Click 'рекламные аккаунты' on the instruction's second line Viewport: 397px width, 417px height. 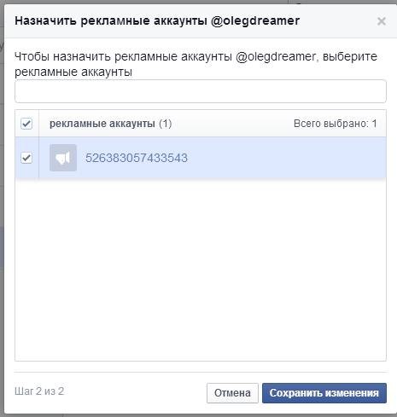click(73, 72)
